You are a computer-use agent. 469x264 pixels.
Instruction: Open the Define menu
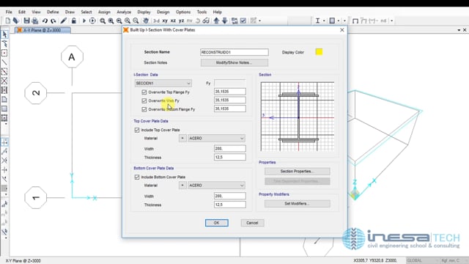[53, 12]
